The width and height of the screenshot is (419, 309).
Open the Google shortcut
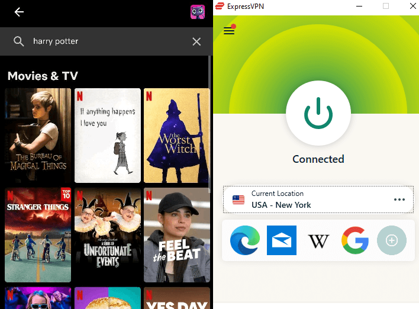pos(355,240)
